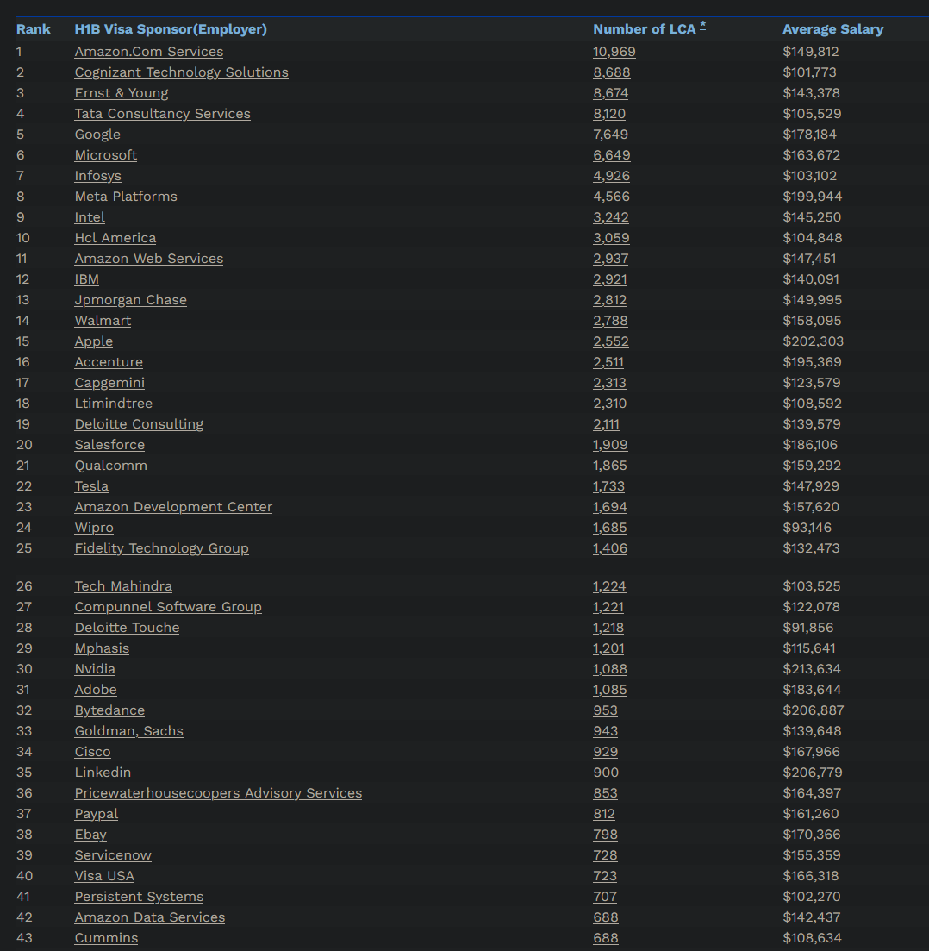Image resolution: width=929 pixels, height=951 pixels.
Task: Click Deloitte Consulting link
Action: point(139,424)
